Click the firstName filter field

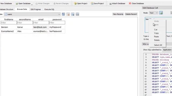pos(9,23)
